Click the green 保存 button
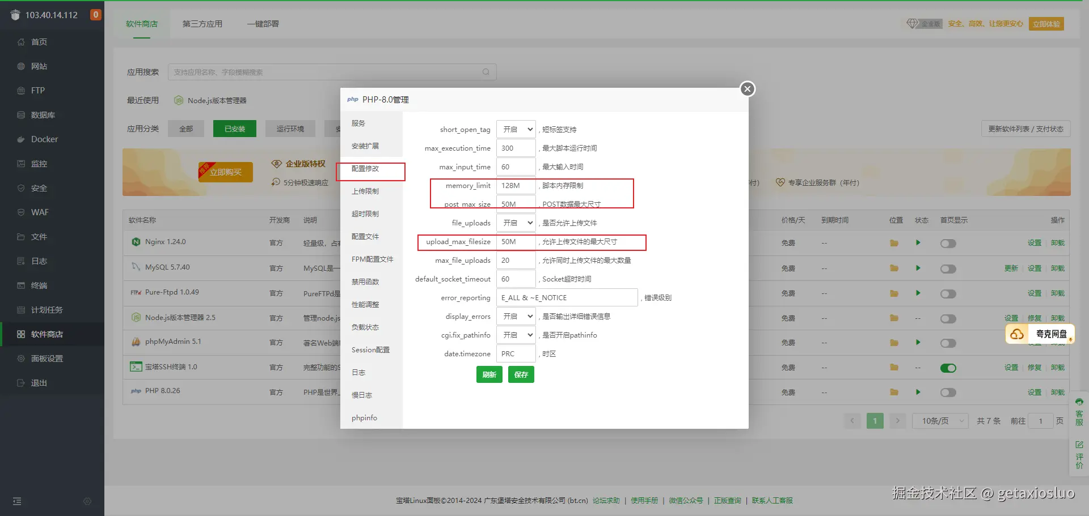 pyautogui.click(x=521, y=374)
